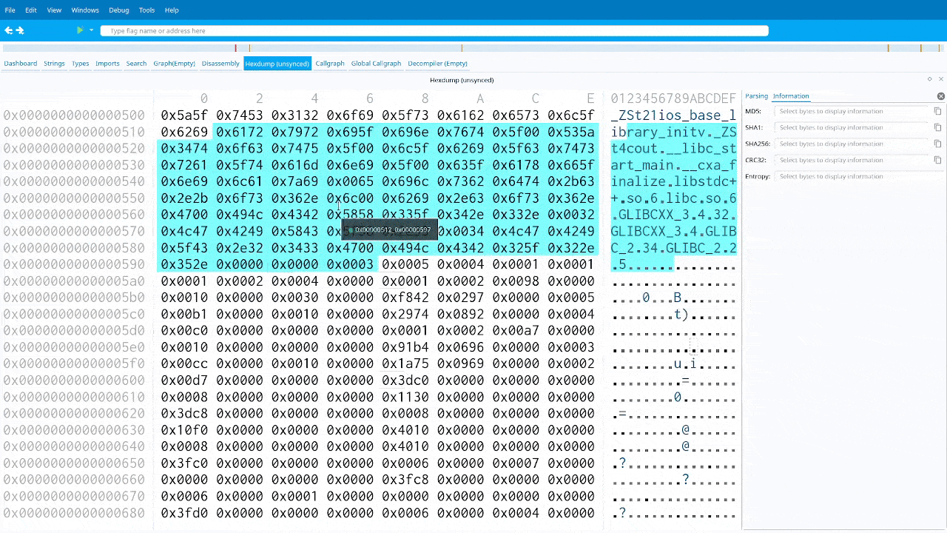Open the Debug menu
The height and width of the screenshot is (533, 947).
[x=118, y=10]
